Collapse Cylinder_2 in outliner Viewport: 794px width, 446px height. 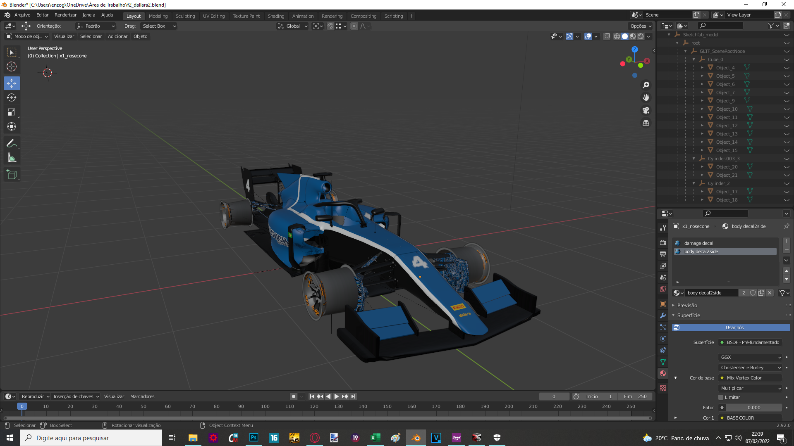click(x=694, y=183)
